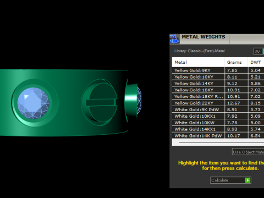Click the Metal Weights scale icon
This screenshot has width=264, height=198.
click(174, 39)
